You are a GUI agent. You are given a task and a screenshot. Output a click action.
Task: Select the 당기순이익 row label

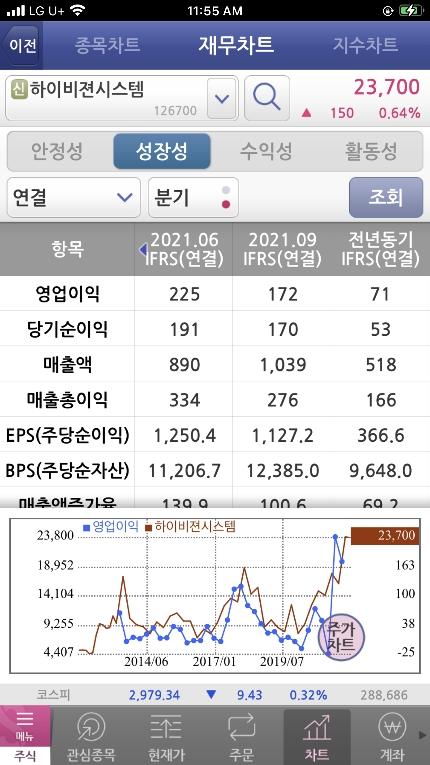click(68, 329)
